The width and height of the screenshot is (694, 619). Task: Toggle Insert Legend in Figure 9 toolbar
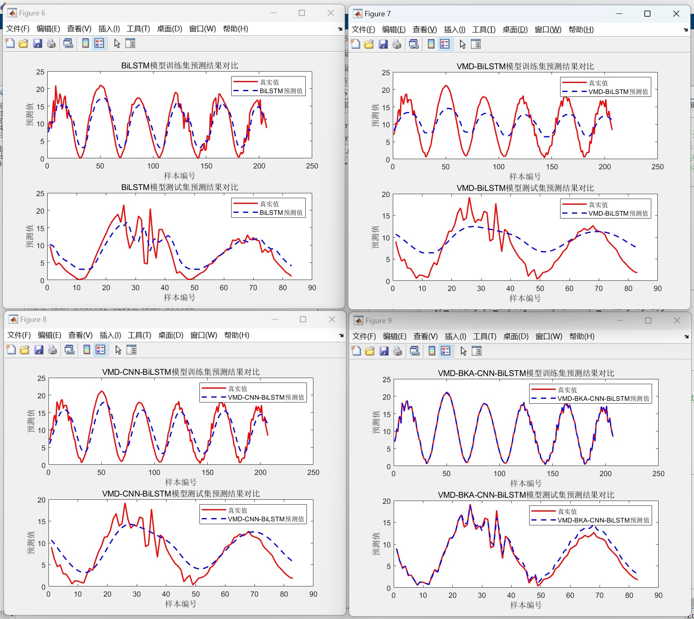pos(446,351)
